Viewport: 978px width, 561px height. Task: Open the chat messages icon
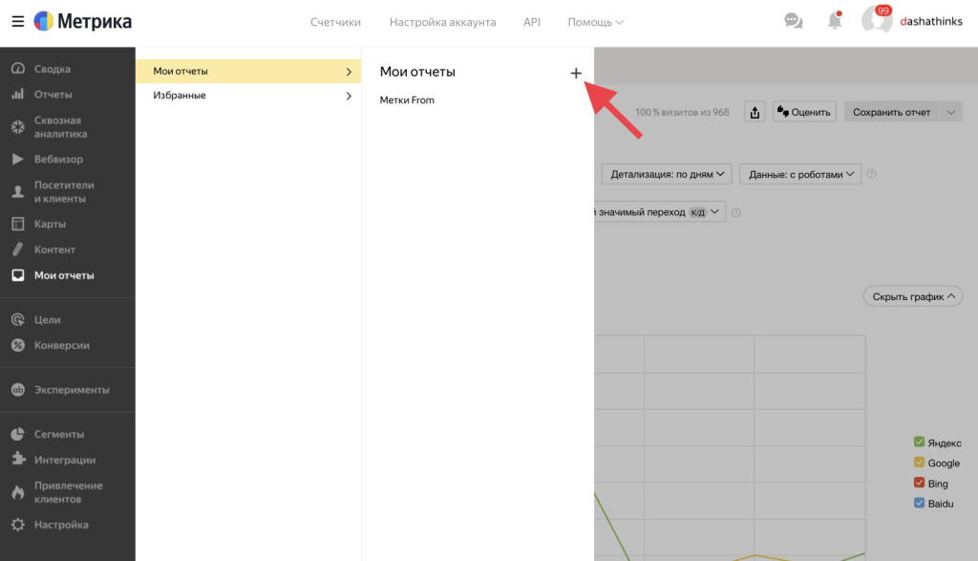793,21
